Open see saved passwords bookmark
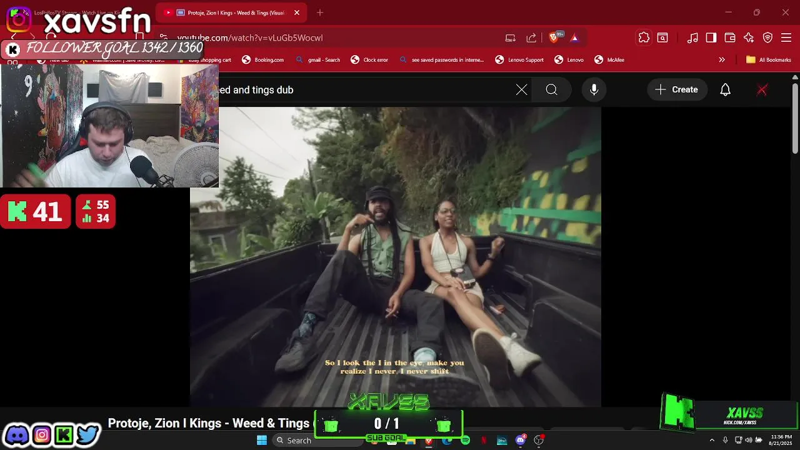 [x=442, y=60]
